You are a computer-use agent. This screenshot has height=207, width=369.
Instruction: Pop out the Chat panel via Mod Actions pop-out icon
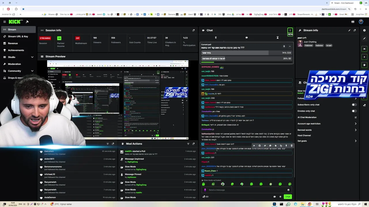193,144
